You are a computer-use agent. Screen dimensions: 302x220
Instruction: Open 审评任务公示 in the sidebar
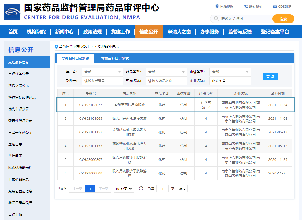point(19,74)
